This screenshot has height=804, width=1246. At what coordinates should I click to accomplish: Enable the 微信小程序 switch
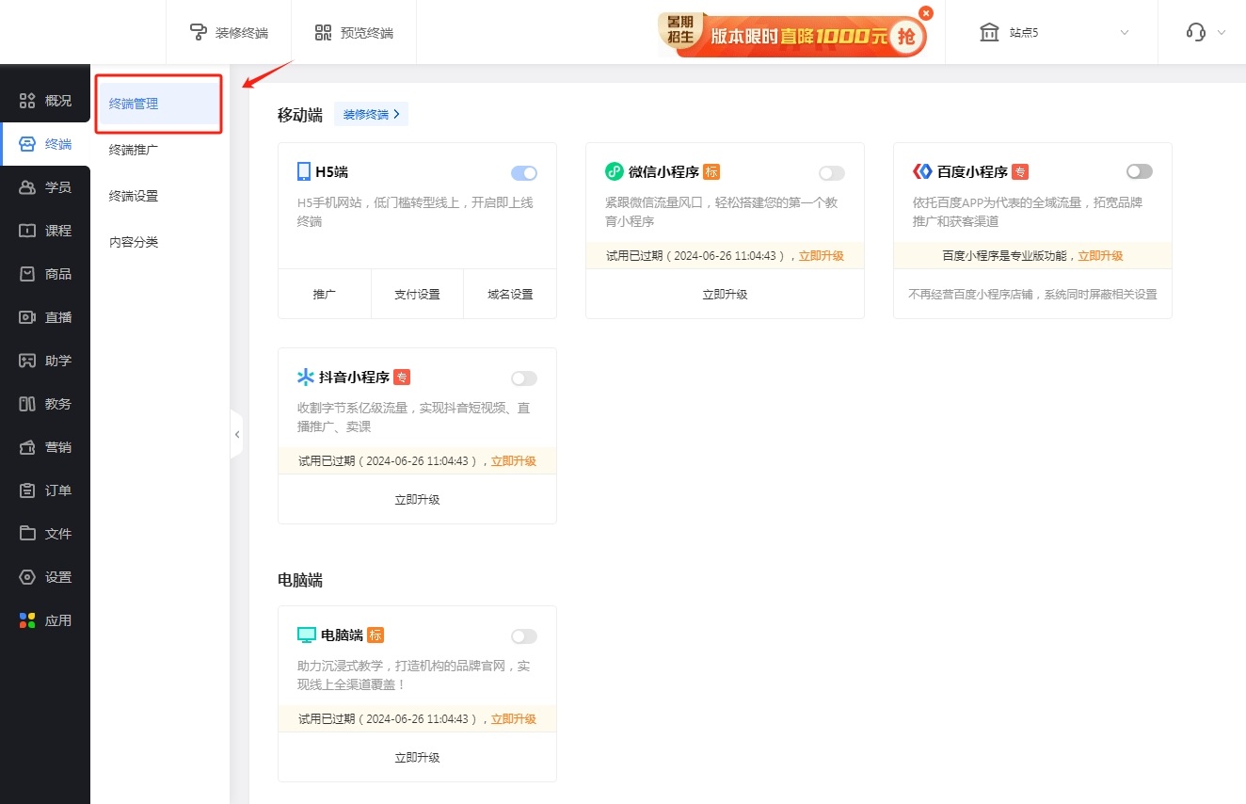[832, 173]
